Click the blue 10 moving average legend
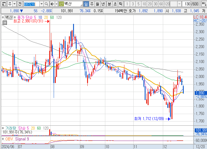 [x=40, y=17]
